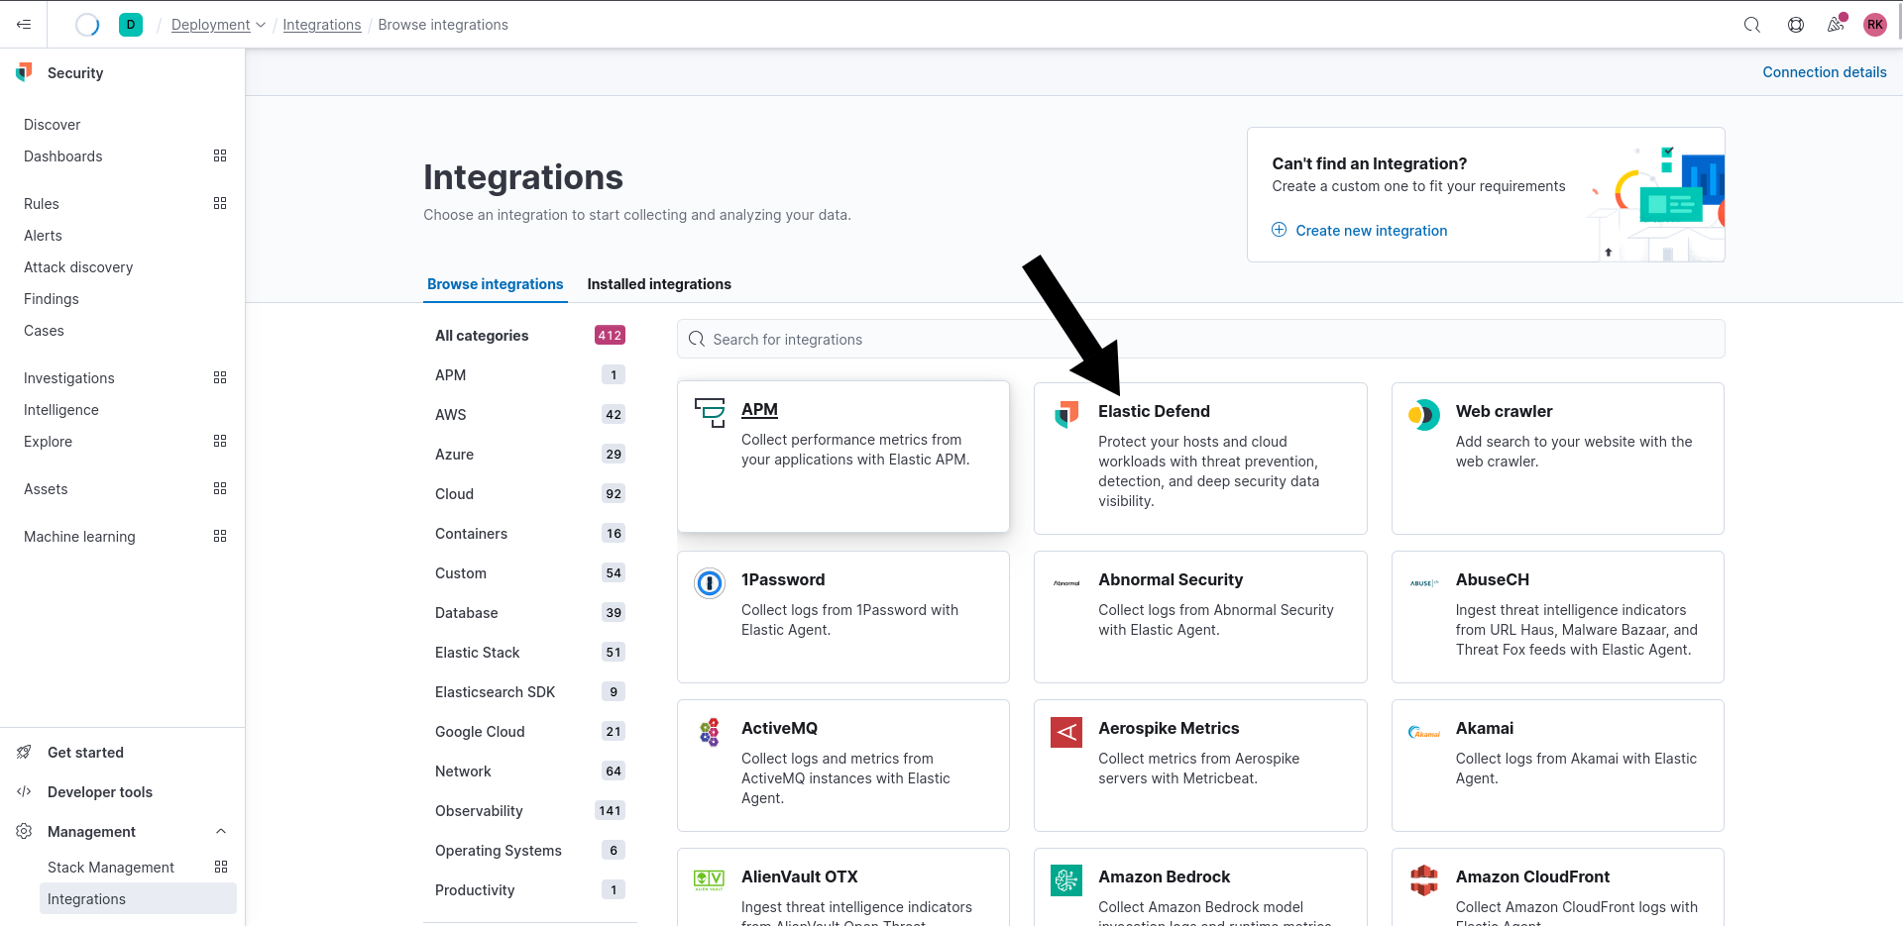The height and width of the screenshot is (926, 1903).
Task: Click the Amazon CloudFront logo icon
Action: (1423, 879)
